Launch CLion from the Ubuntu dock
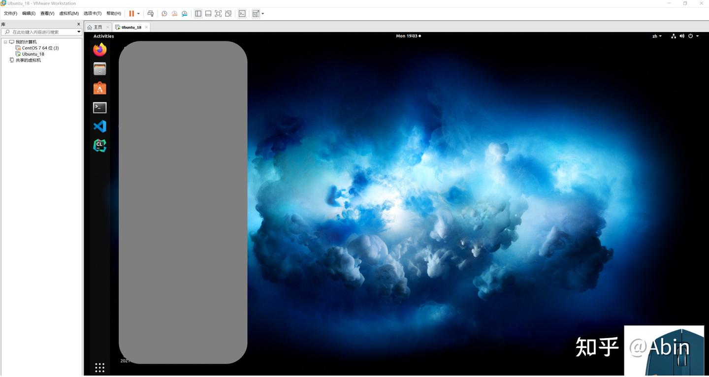 click(x=100, y=146)
